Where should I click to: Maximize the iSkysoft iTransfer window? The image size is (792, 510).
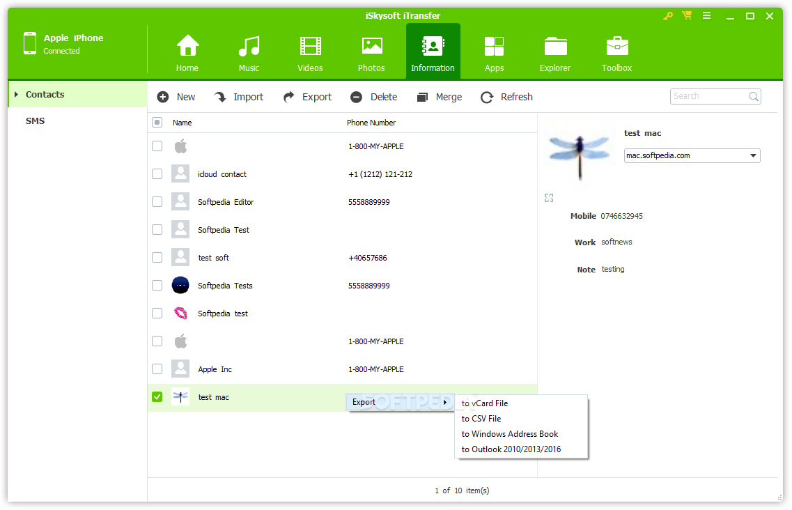[750, 16]
